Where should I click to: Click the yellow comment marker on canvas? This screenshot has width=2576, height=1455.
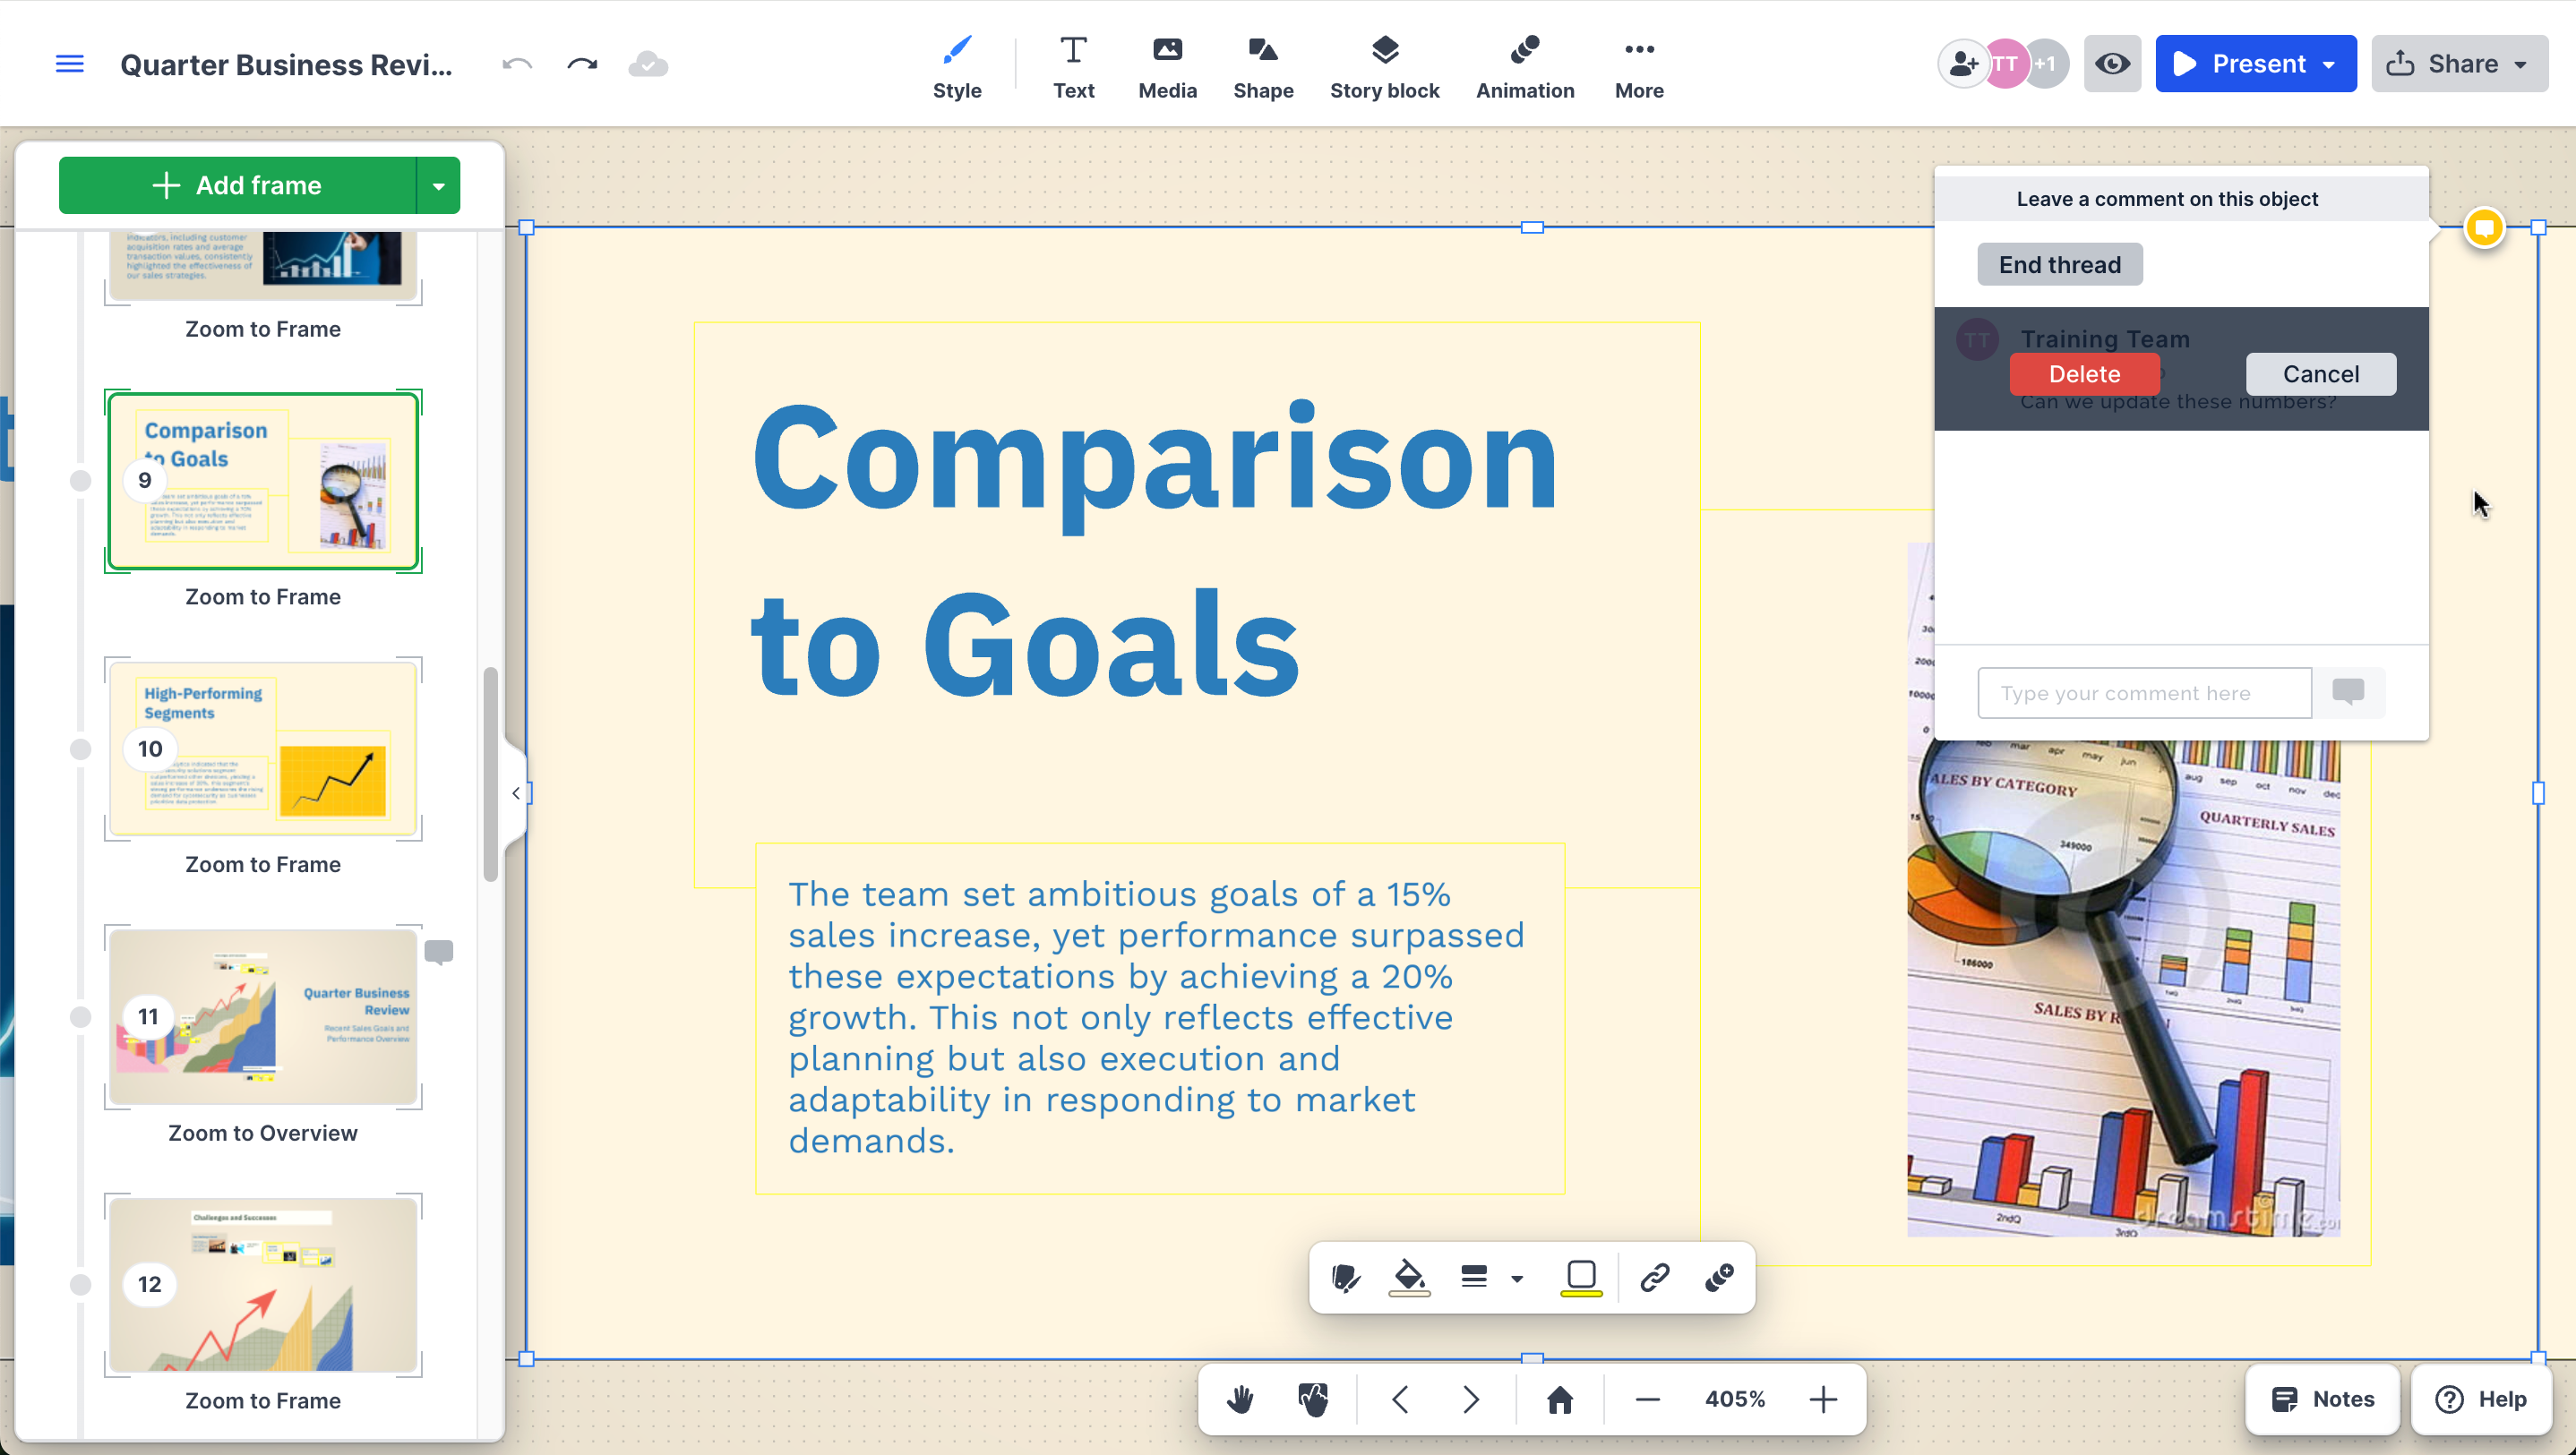2484,228
